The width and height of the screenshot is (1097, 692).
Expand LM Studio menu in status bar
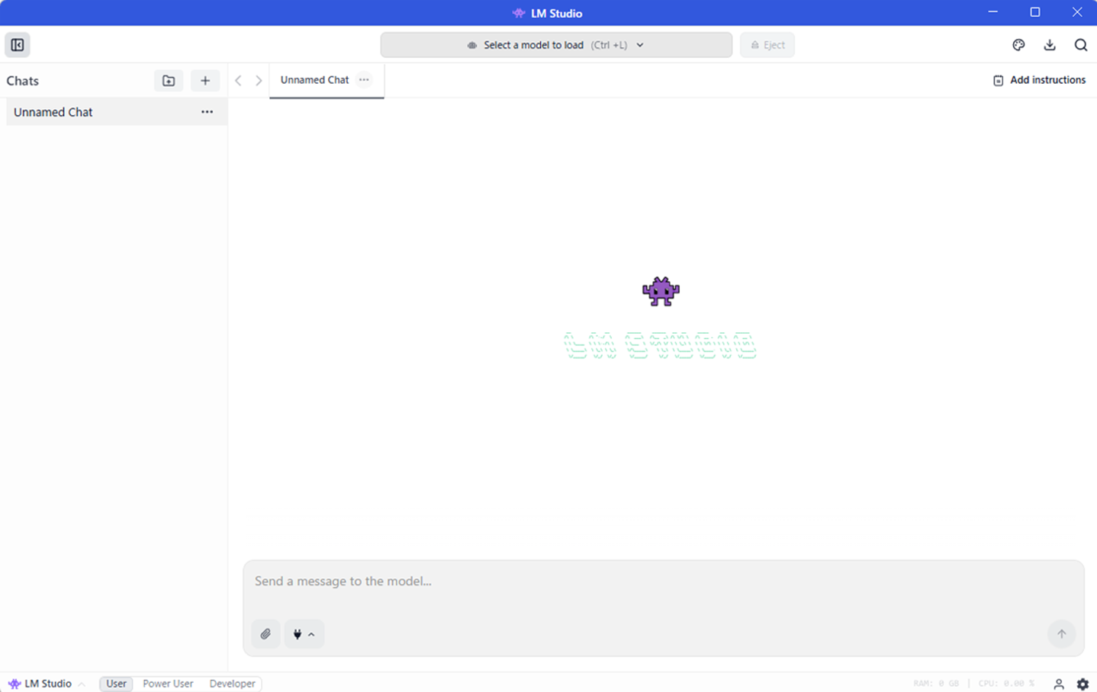[x=47, y=684]
